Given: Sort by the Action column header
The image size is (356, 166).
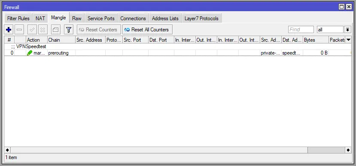Looking at the screenshot, I should (x=37, y=40).
